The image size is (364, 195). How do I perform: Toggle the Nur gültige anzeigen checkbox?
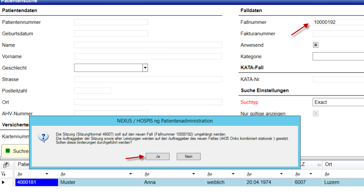315,114
